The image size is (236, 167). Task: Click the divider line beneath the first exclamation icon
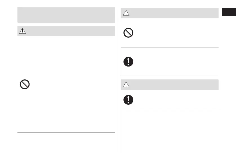pyautogui.click(x=170, y=76)
